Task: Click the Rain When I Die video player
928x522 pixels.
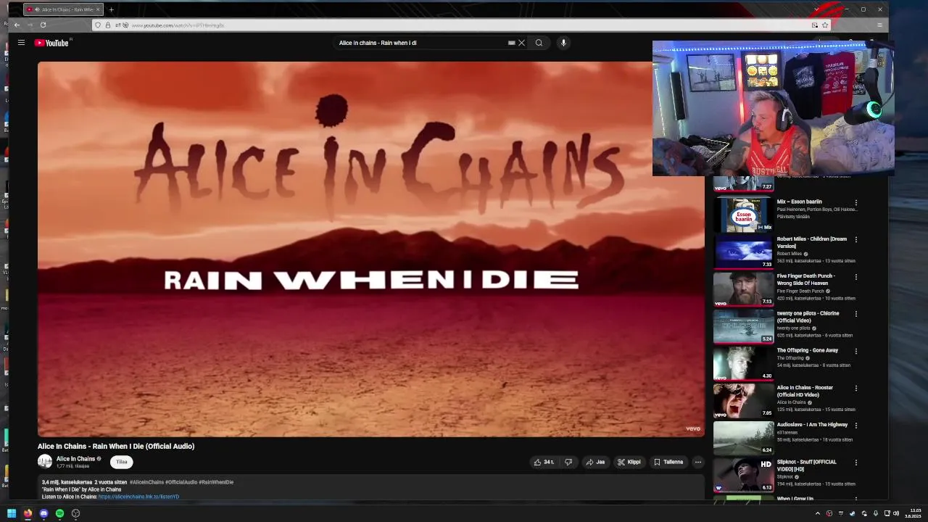Action: tap(370, 249)
